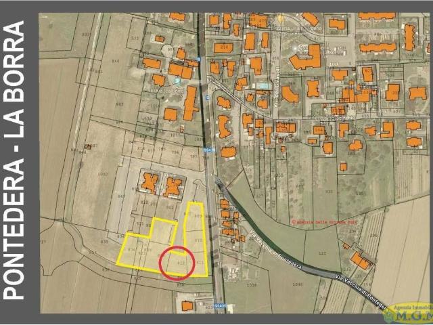Click the tall orange building in top-right corner
Viewport: 433px width, 325px height.
pos(409,37)
